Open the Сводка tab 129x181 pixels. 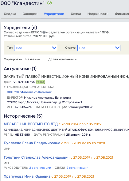pos(10,14)
